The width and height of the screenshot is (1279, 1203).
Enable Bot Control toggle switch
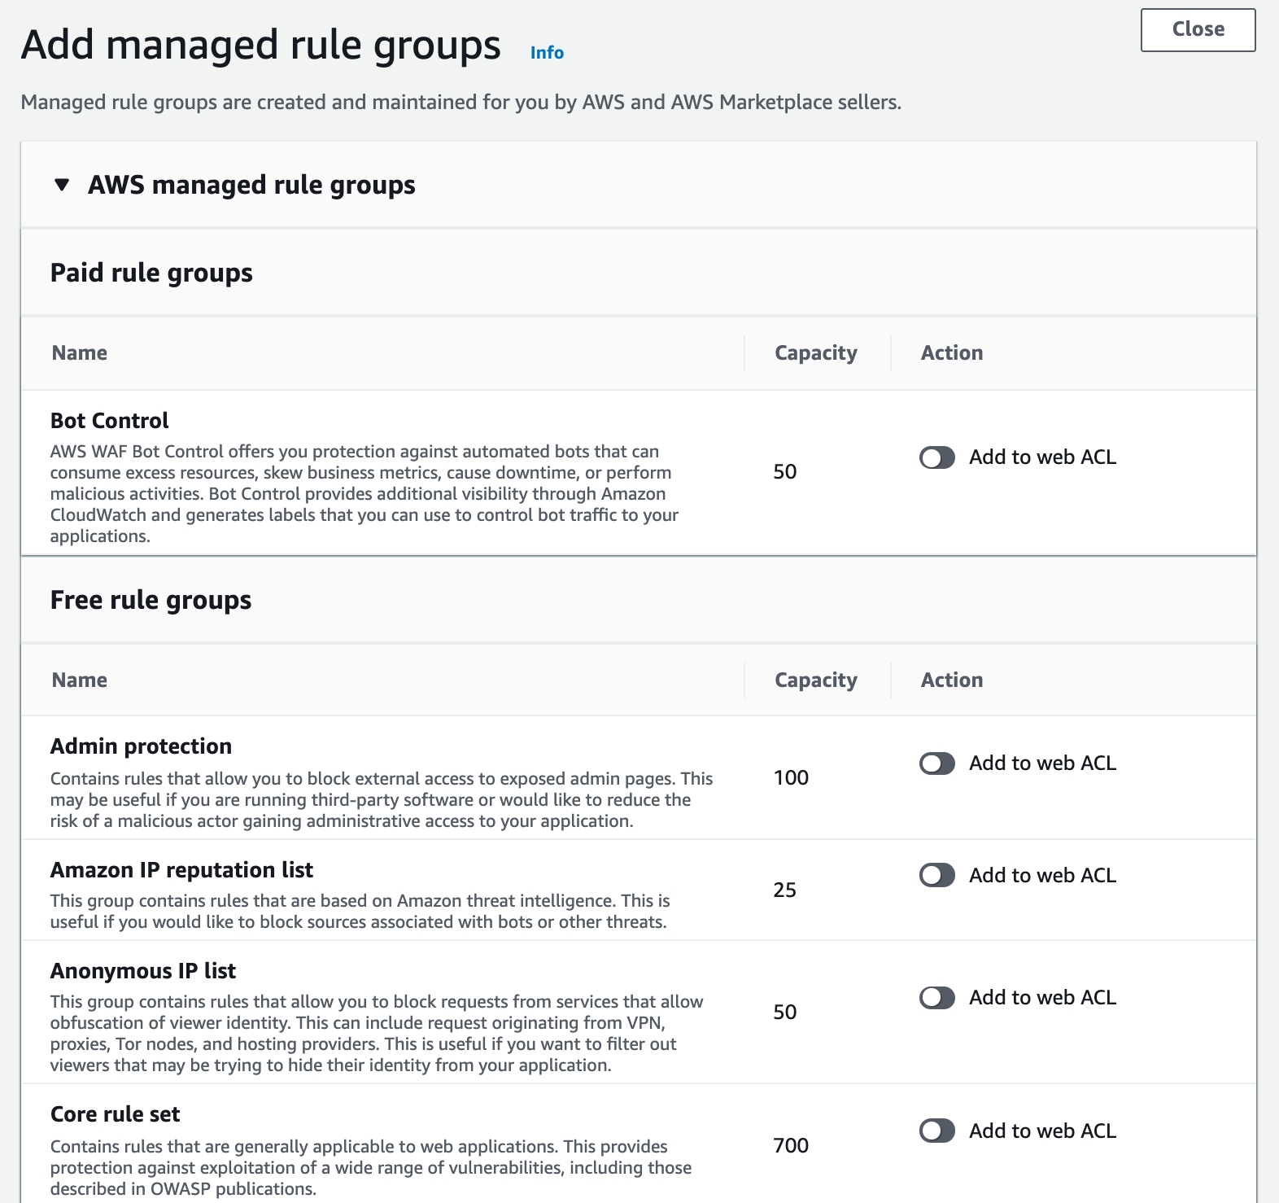pos(937,457)
